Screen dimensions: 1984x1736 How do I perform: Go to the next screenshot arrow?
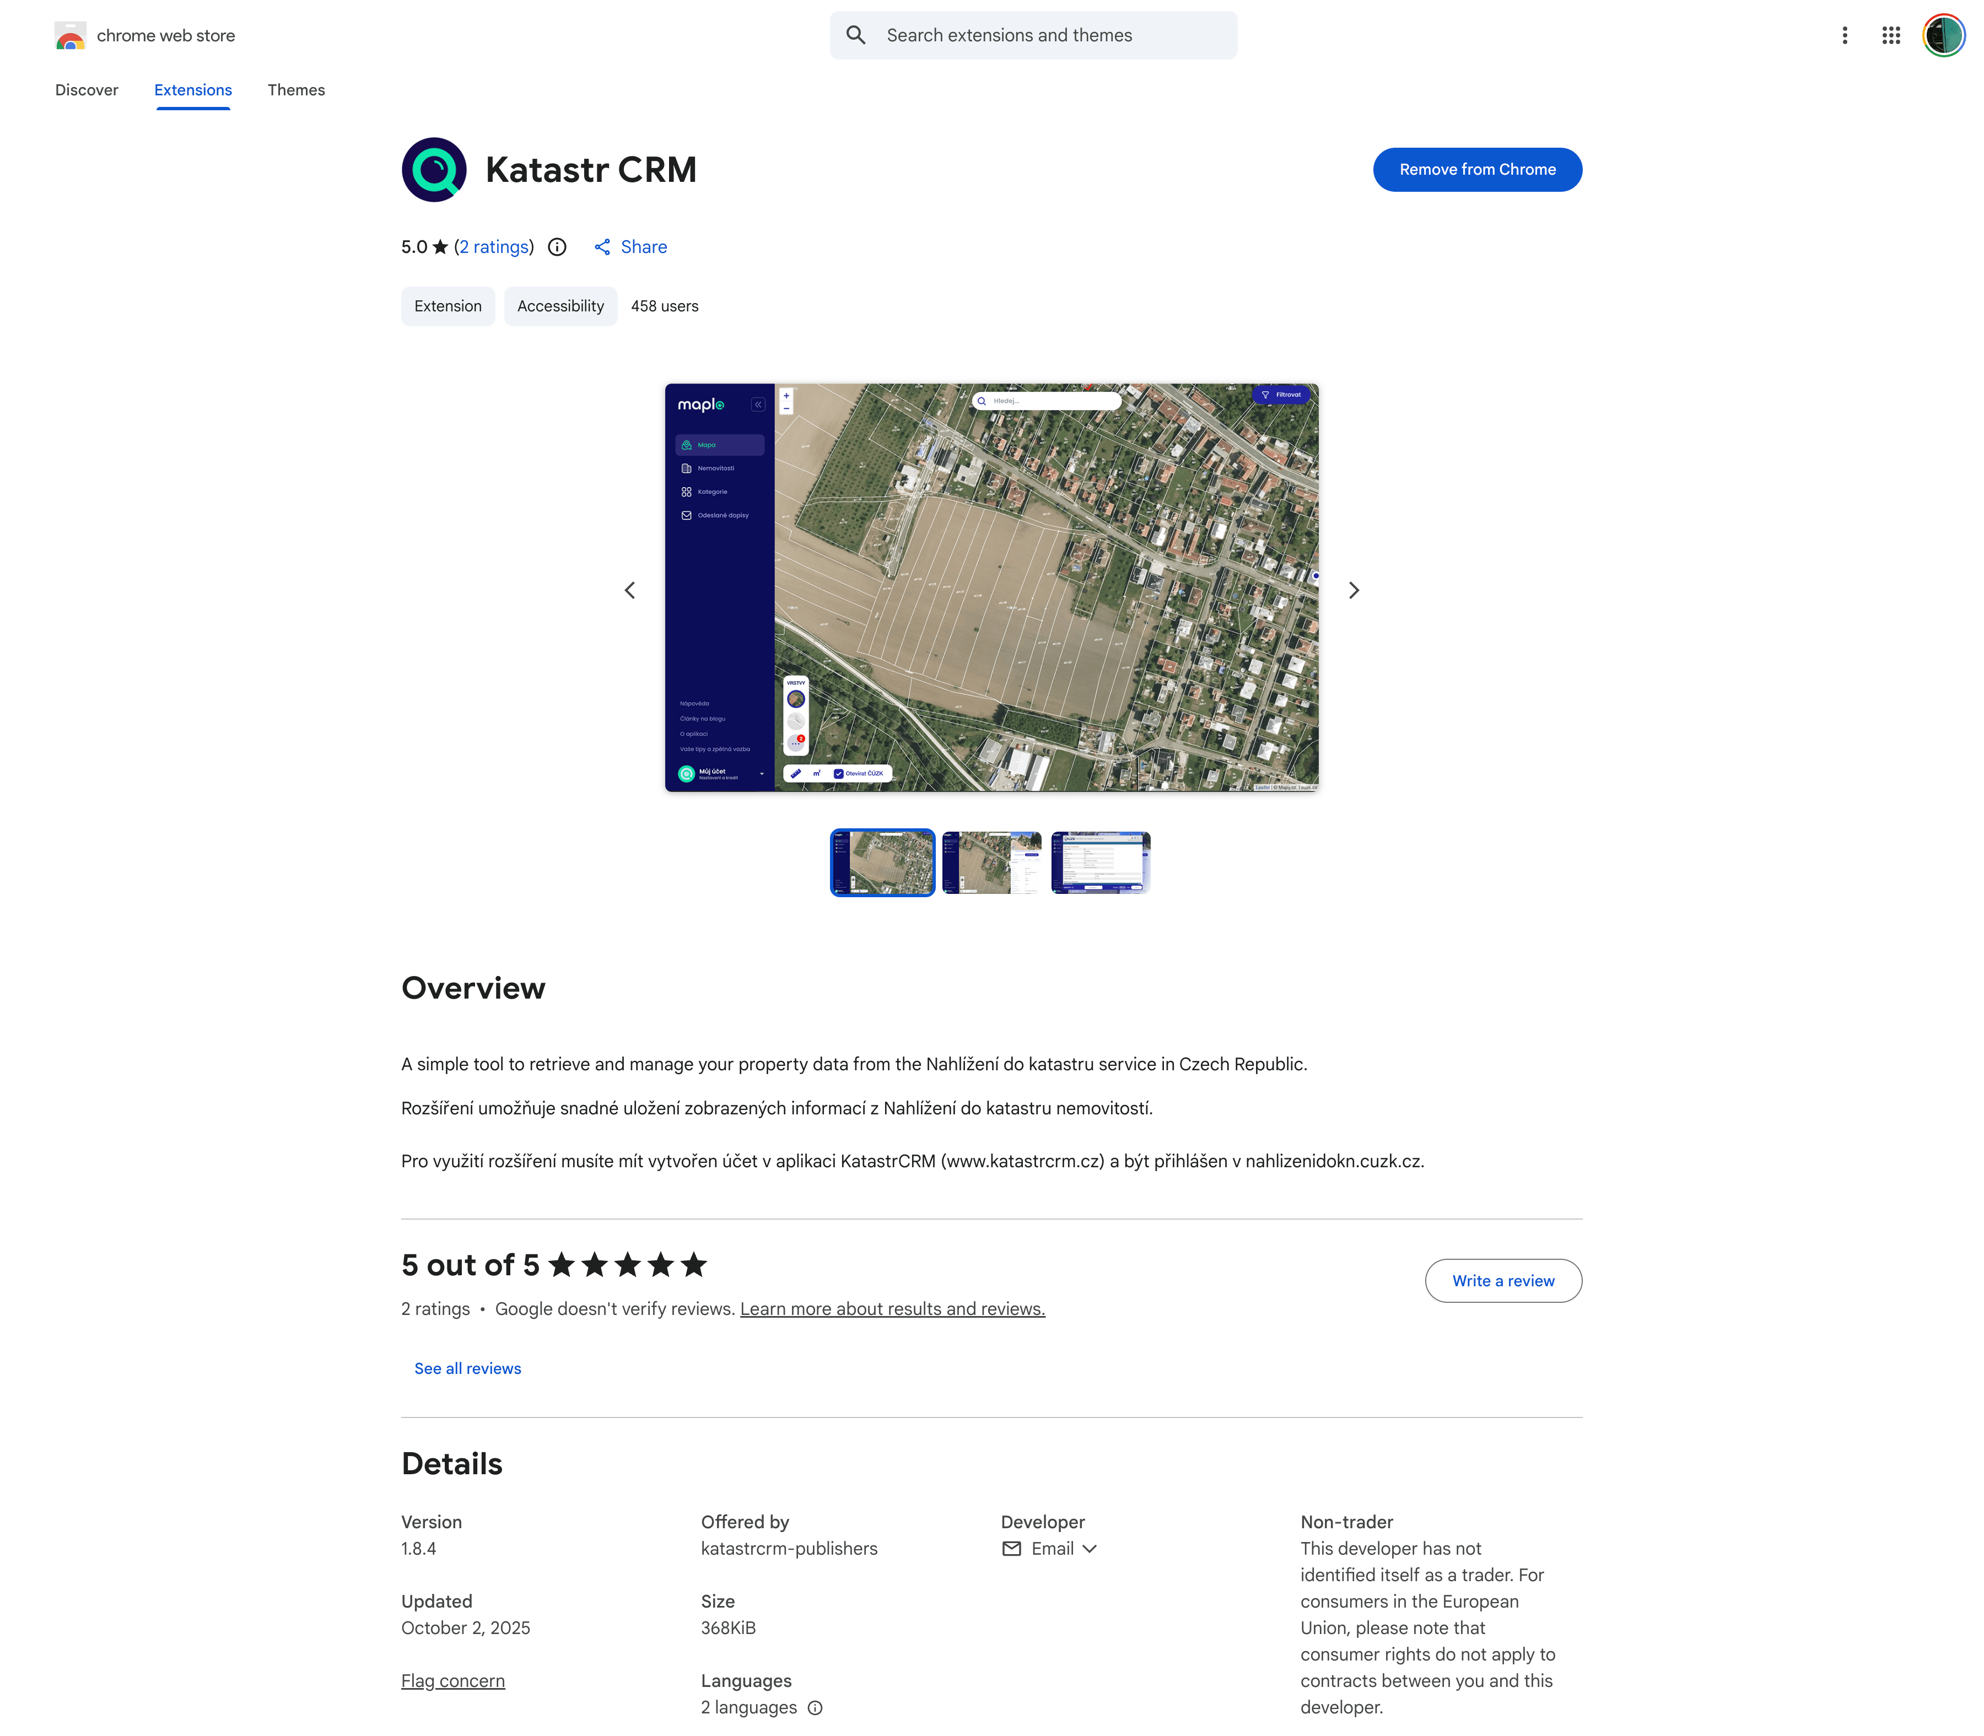(x=1354, y=590)
